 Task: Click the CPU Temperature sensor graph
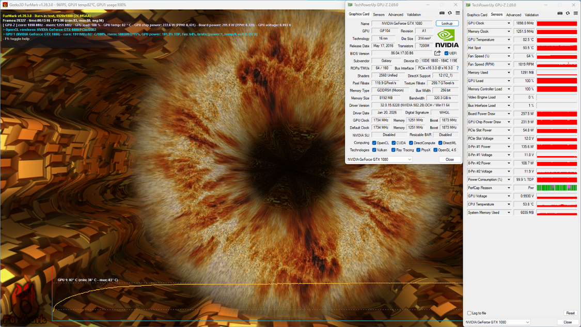[x=557, y=204]
